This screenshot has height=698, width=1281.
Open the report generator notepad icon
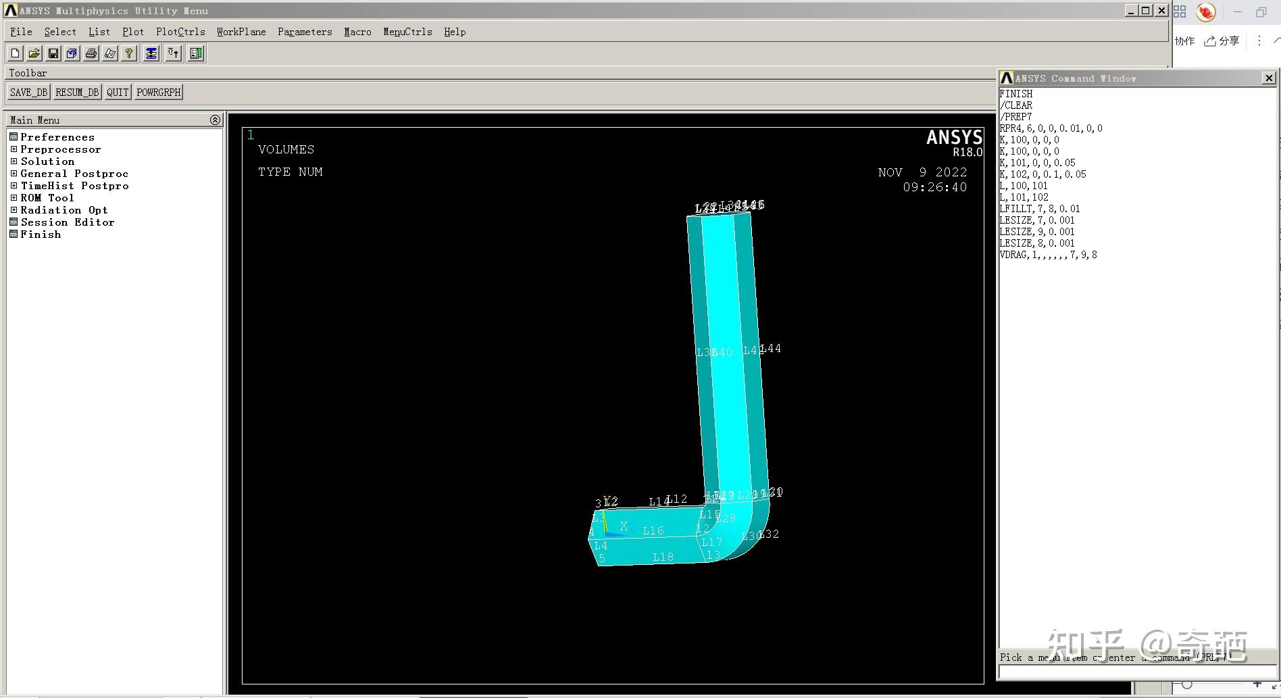coord(110,53)
